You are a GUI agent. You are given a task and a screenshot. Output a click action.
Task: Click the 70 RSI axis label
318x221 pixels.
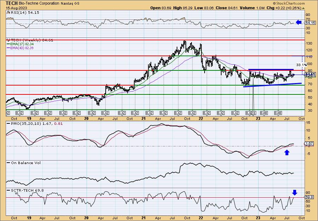tap(308, 19)
